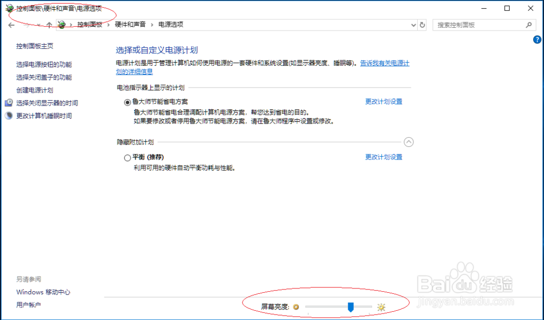Expand the chevron after 硬件和声音 breadcrumb

151,24
